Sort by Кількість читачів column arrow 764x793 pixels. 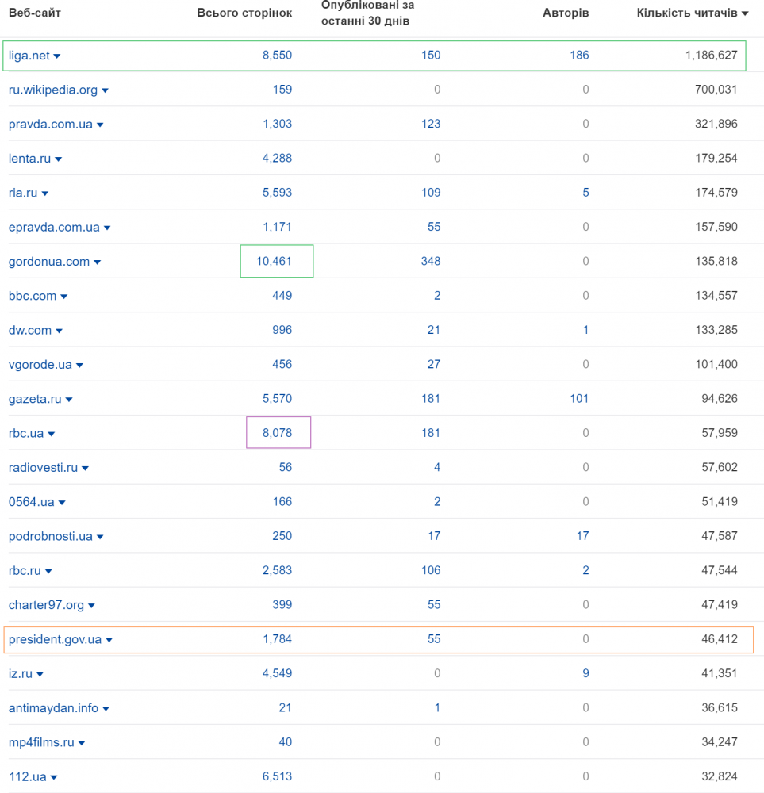(x=745, y=13)
